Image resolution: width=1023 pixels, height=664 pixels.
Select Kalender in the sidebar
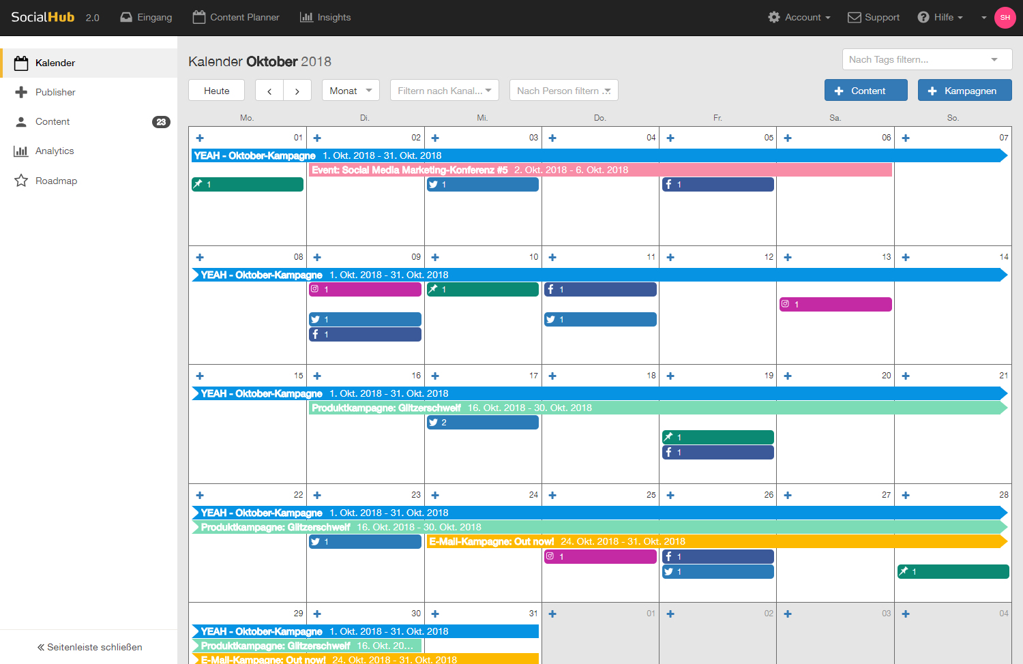(x=89, y=63)
